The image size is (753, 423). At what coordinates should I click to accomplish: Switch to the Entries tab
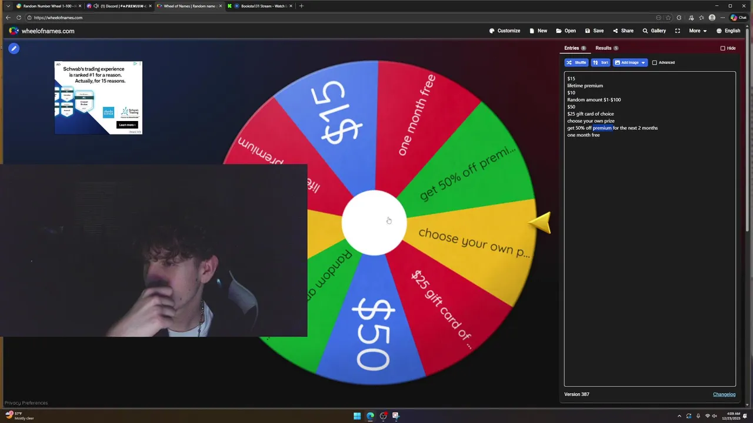[x=575, y=48]
